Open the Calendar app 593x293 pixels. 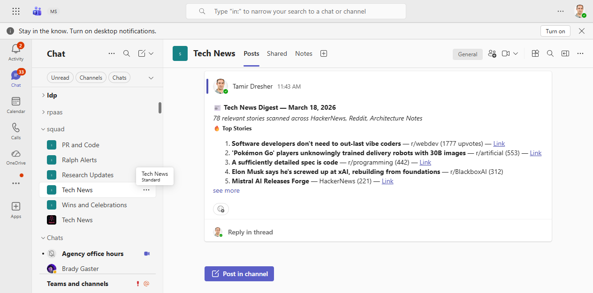15,104
